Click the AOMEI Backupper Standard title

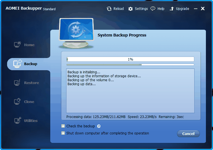(31, 8)
